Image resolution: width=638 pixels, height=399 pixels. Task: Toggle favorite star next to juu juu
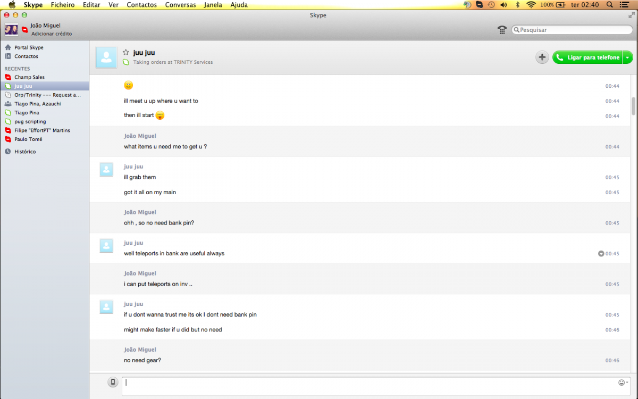click(x=126, y=52)
